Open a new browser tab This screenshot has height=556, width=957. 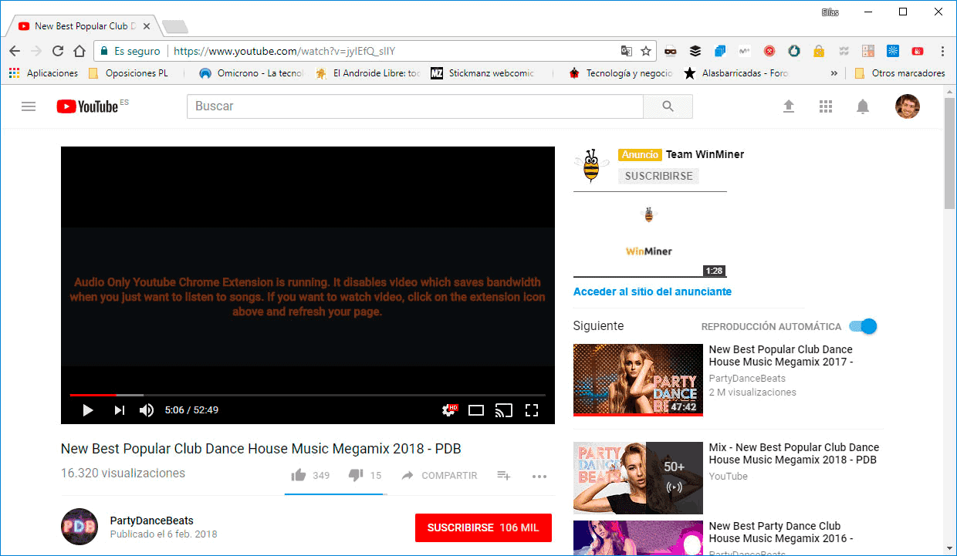(x=175, y=27)
